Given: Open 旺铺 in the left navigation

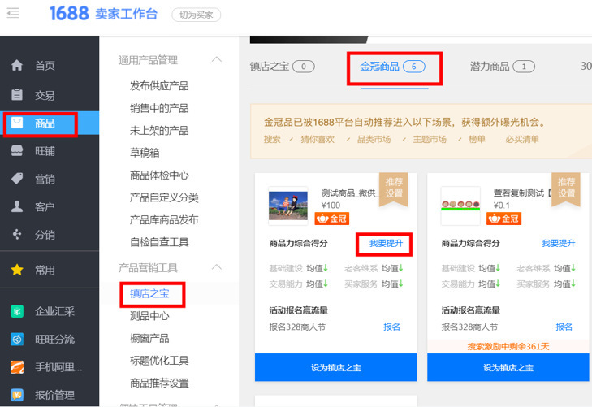Looking at the screenshot, I should (45, 151).
